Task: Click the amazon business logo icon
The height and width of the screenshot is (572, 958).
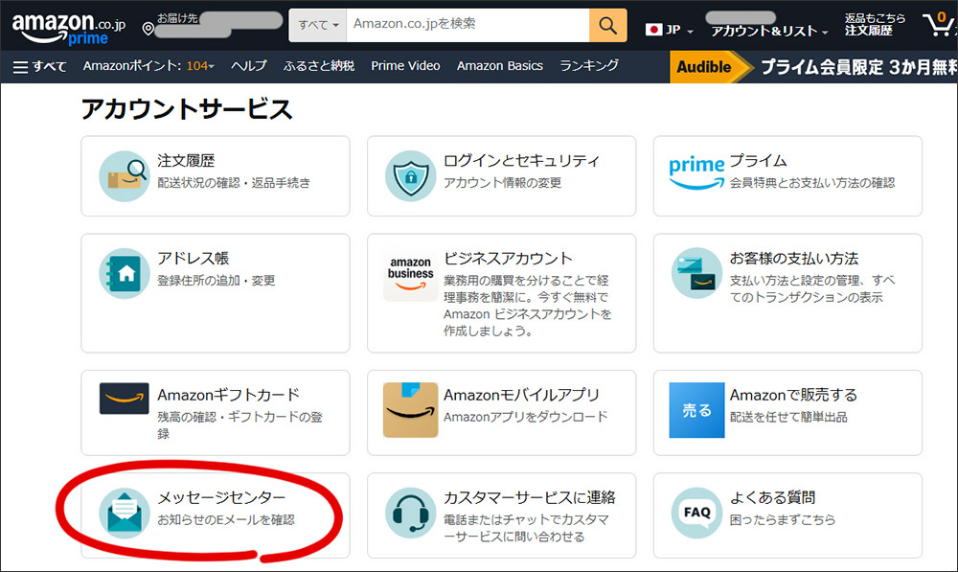Action: click(x=411, y=274)
